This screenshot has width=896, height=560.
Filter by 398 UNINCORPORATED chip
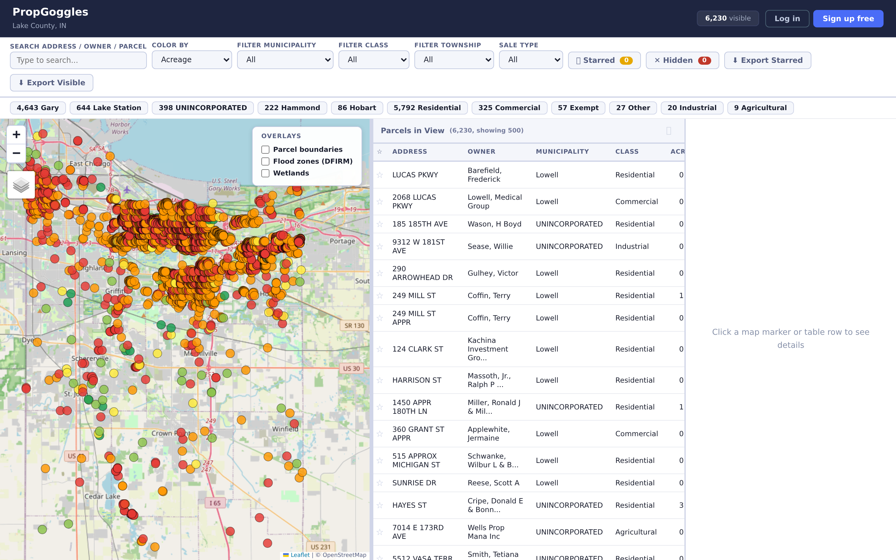coord(203,108)
